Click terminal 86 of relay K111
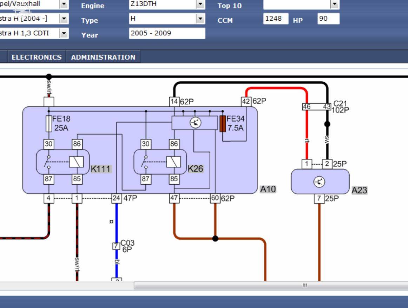Image resolution: width=408 pixels, height=308 pixels. coord(77,144)
